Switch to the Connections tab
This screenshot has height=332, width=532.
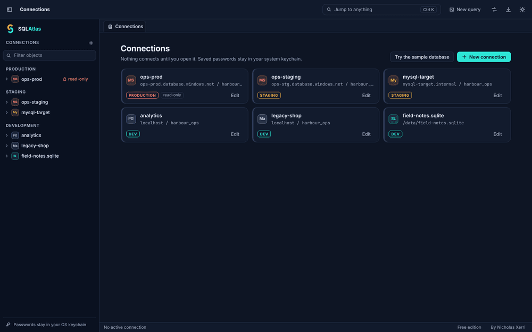pyautogui.click(x=125, y=27)
